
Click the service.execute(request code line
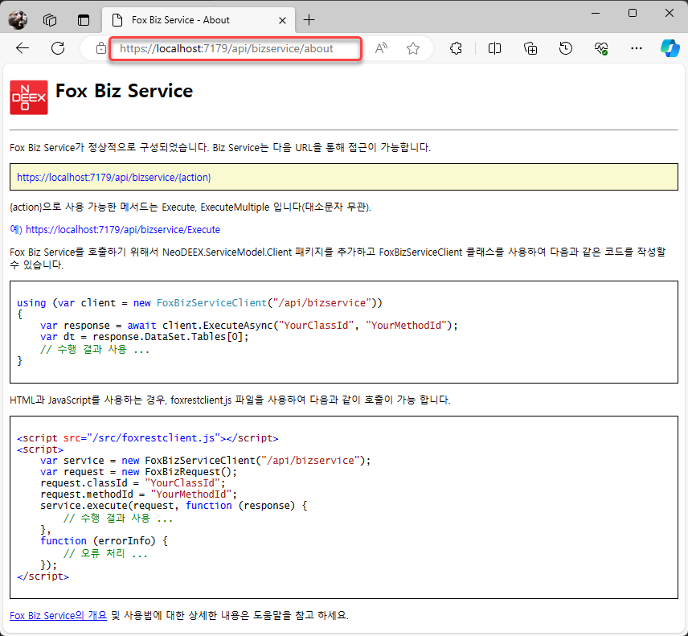coord(174,506)
